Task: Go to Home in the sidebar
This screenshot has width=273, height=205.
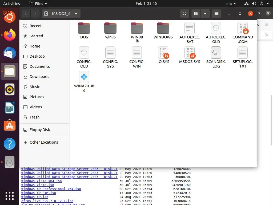Action: click(45, 46)
